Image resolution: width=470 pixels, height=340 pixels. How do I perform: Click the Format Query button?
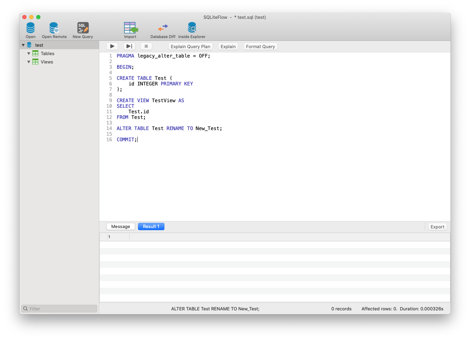coord(260,46)
